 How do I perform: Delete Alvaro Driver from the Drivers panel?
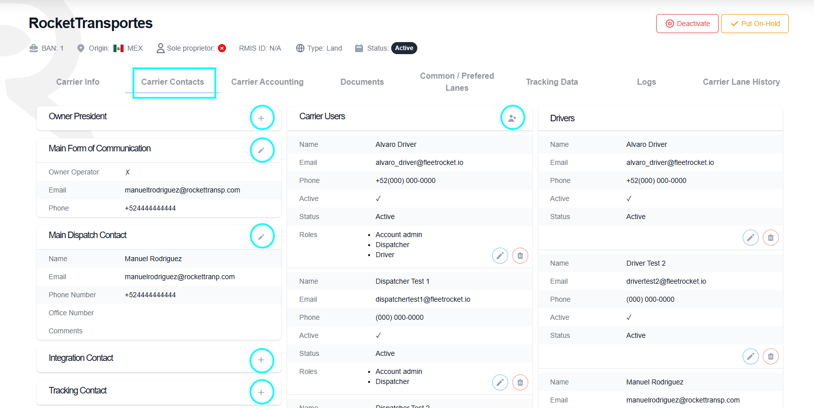pyautogui.click(x=771, y=238)
